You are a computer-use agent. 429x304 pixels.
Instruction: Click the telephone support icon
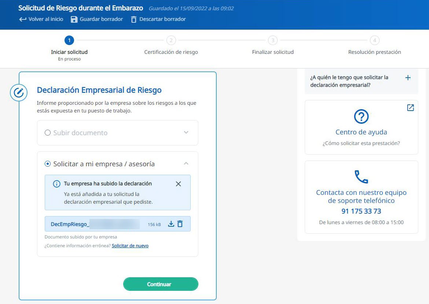[361, 177]
